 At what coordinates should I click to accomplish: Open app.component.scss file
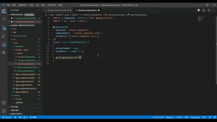25,81
